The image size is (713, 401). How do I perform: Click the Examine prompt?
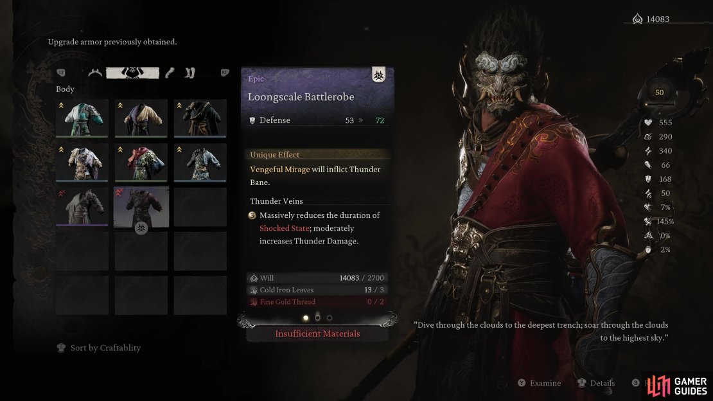coord(540,383)
